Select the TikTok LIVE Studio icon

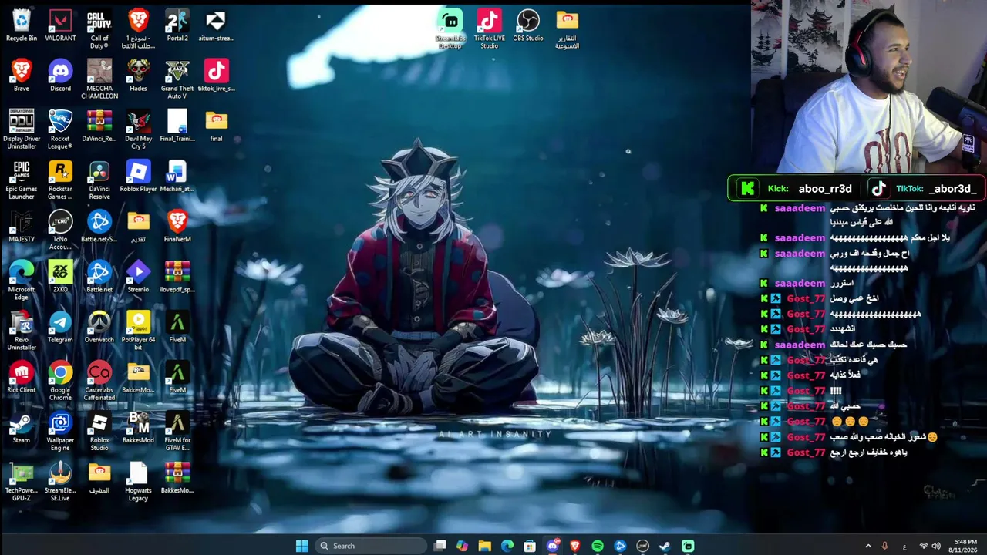pos(490,29)
